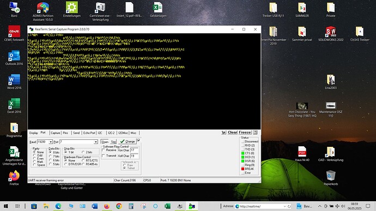Open the Programme folder icon

[14, 128]
